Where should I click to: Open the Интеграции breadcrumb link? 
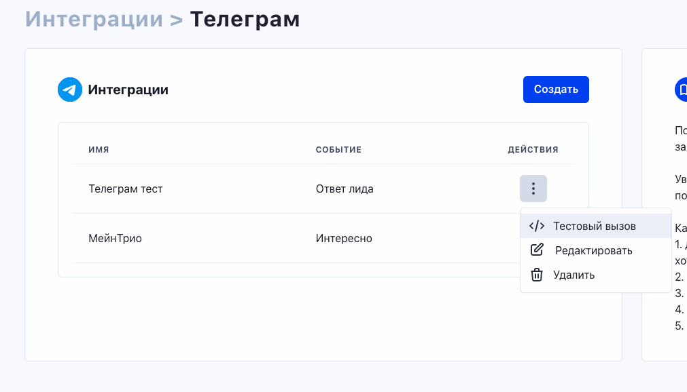93,19
